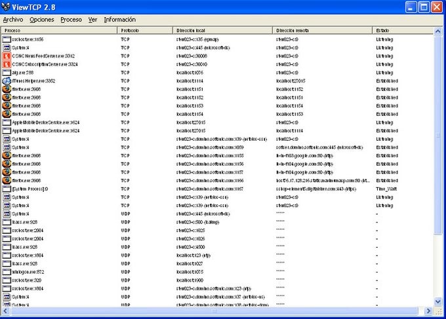Click the horizontal scrollbar left arrow
Image resolution: width=446 pixels, height=319 pixels.
(x=5, y=311)
